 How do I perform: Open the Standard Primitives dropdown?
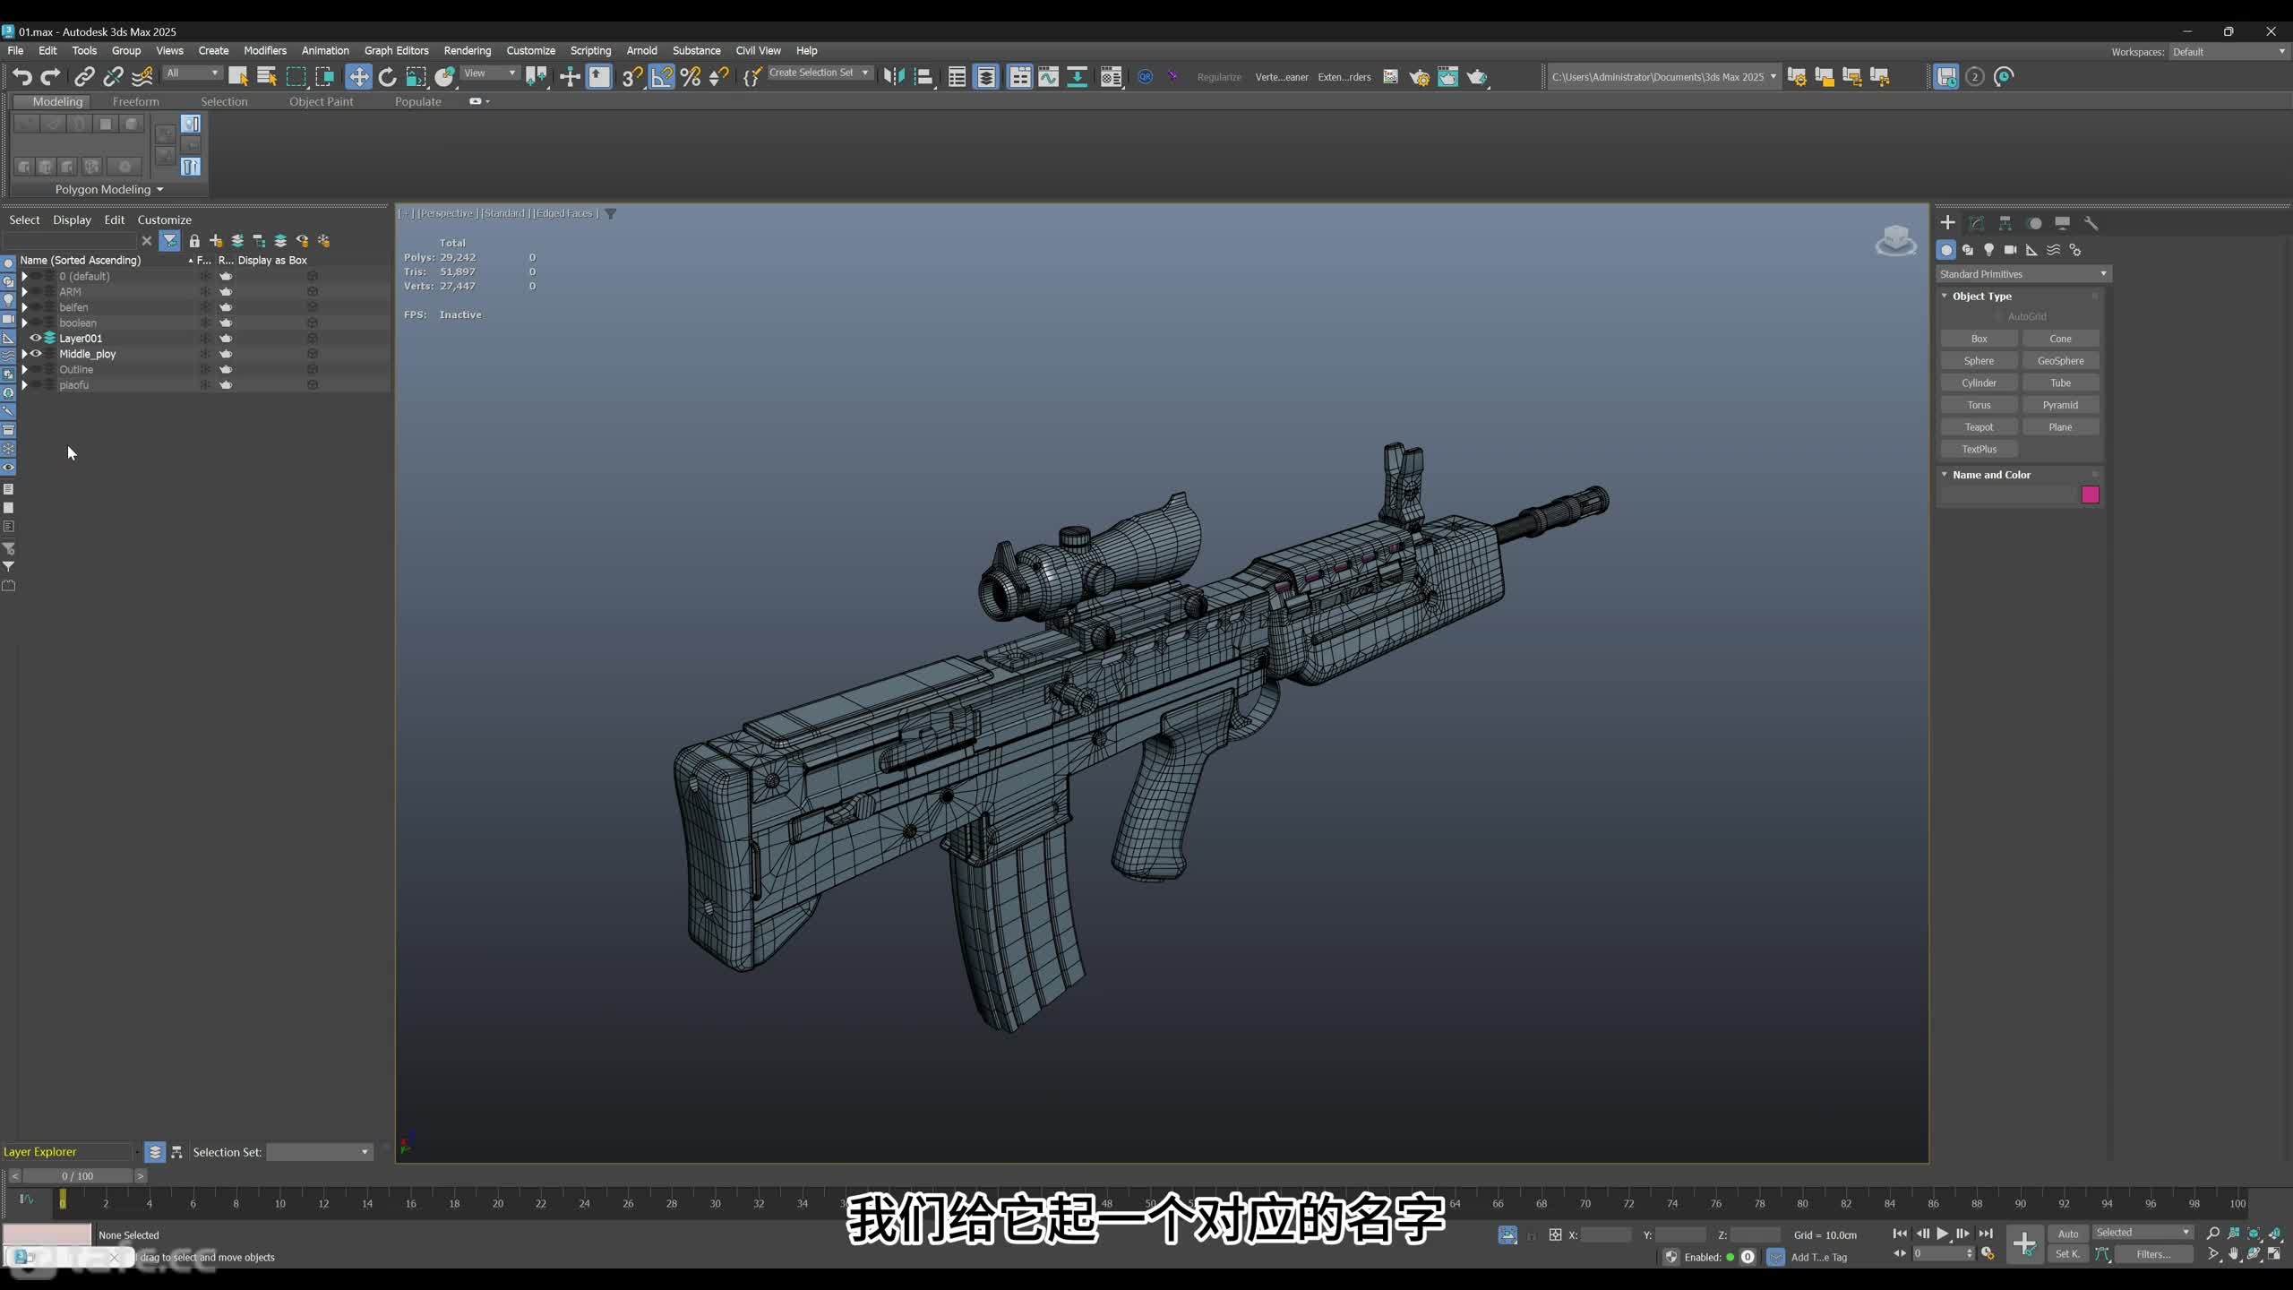pos(2023,274)
